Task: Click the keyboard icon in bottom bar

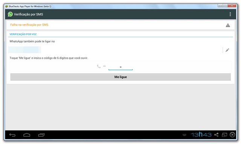Action: coord(185,135)
